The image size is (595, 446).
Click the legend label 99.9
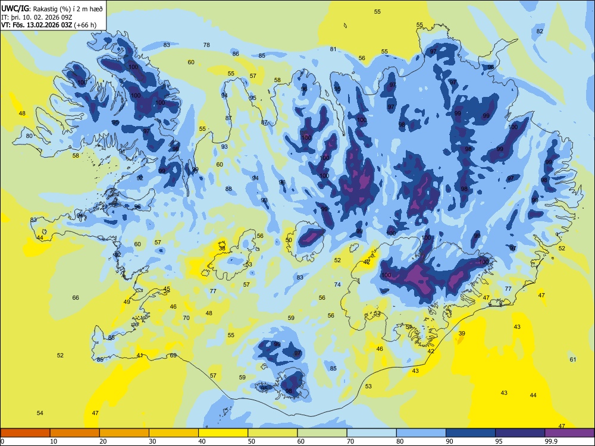550,441
